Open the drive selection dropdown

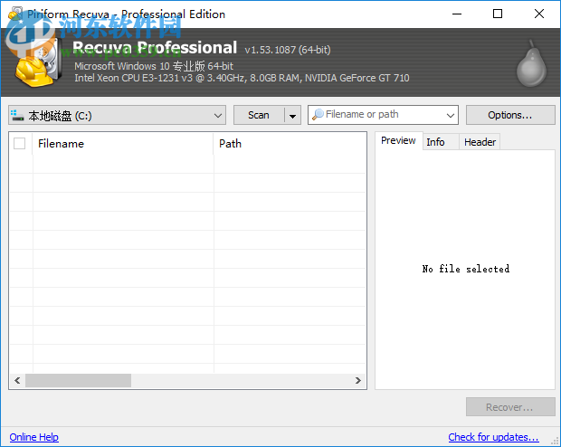117,115
